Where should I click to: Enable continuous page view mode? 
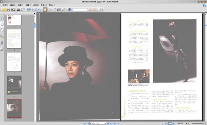[167, 123]
